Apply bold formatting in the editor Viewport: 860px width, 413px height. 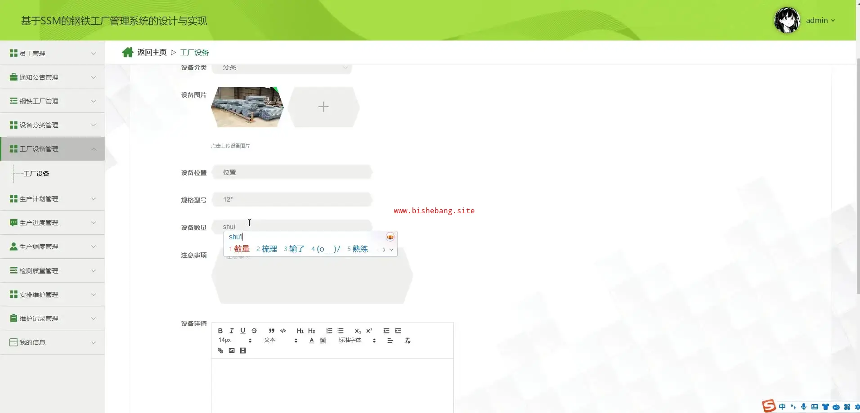click(220, 331)
